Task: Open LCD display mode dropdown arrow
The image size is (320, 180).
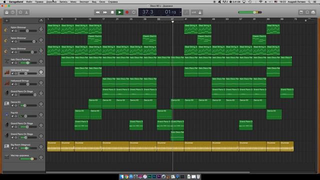Action: [x=180, y=12]
